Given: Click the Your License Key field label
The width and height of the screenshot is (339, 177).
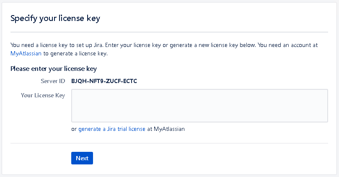Looking at the screenshot, I should 43,96.
